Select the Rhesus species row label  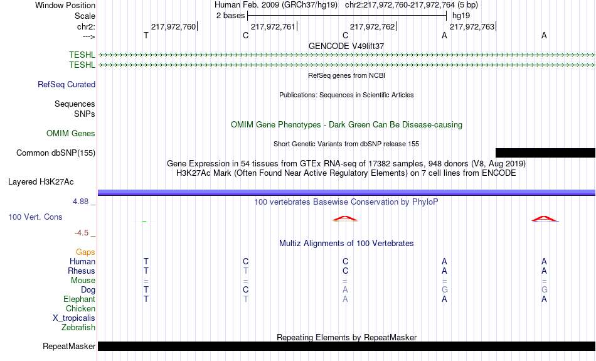click(82, 271)
